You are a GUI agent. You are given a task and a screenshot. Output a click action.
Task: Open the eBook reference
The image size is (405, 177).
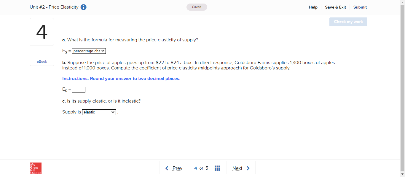click(42, 61)
